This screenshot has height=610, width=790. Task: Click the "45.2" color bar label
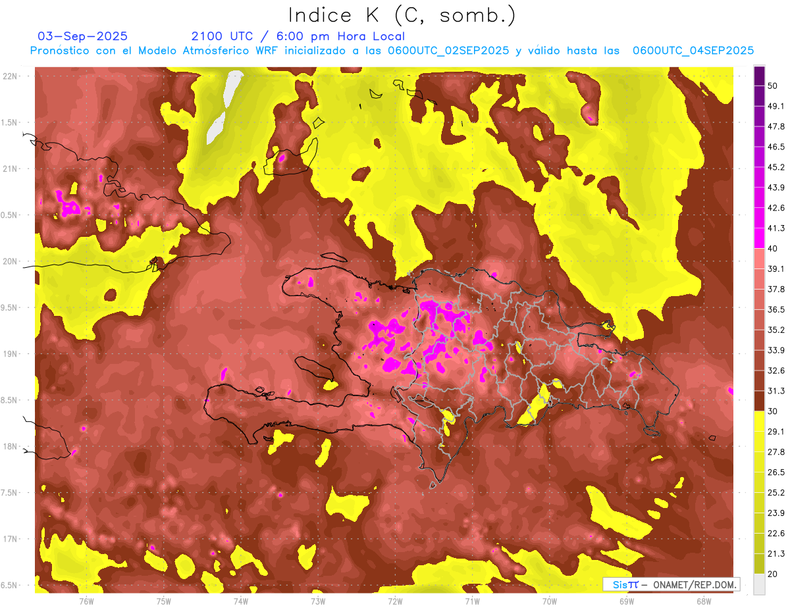click(x=776, y=167)
